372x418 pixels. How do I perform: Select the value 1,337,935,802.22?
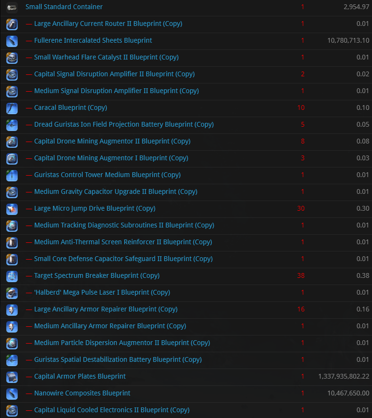344,376
